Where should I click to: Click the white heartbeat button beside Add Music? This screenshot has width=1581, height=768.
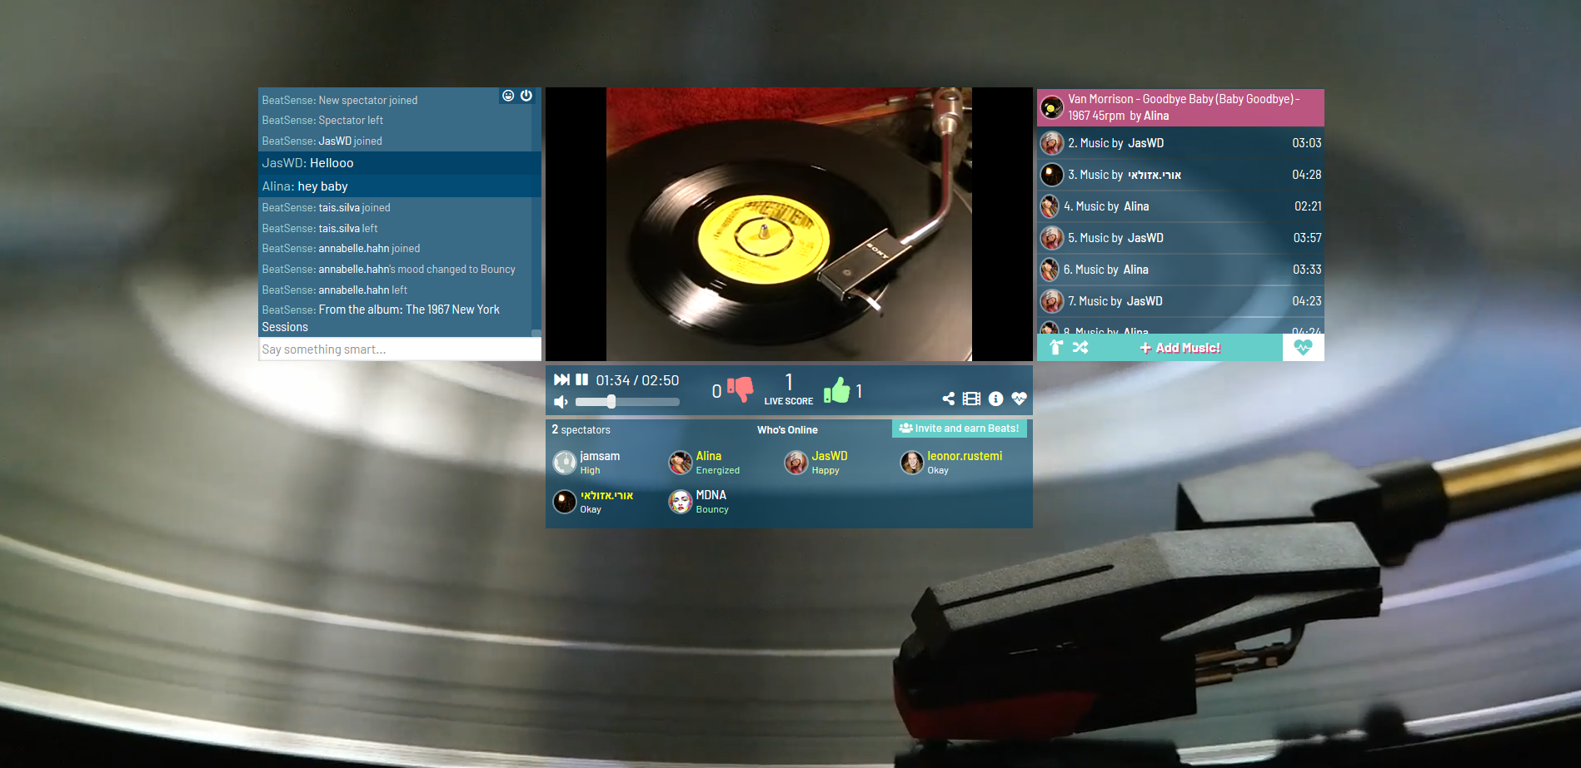point(1303,348)
